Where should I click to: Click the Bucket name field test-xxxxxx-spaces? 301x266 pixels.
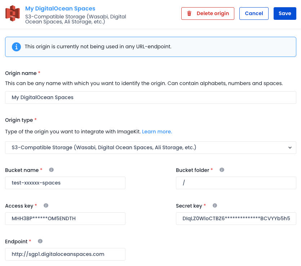[65, 183]
